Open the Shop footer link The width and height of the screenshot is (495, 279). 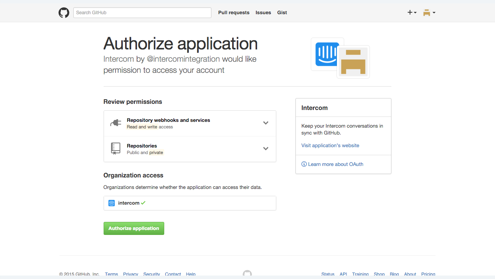pyautogui.click(x=379, y=274)
